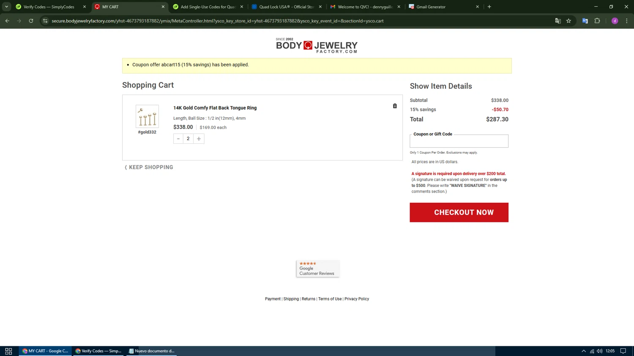Open the network status tray icon
This screenshot has width=634, height=356.
tap(592, 351)
